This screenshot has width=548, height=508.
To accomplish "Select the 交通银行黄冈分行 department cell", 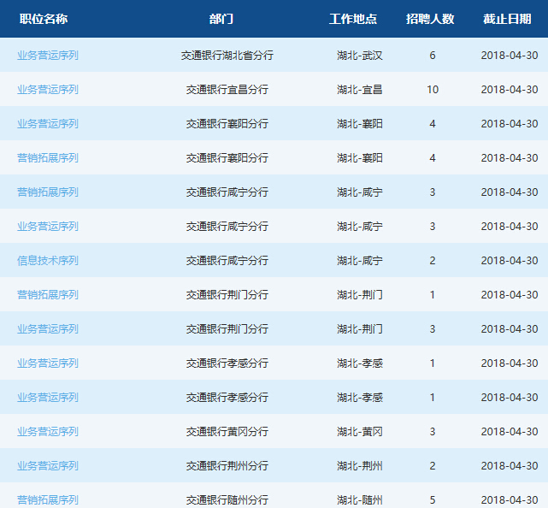I will pyautogui.click(x=227, y=432).
